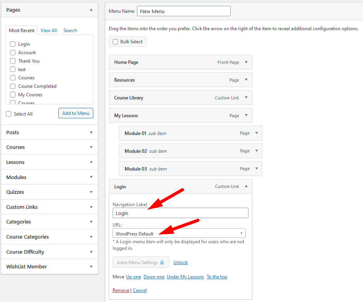Click the Add to Menu button
Screen dimensions: 363x302
click(x=75, y=113)
